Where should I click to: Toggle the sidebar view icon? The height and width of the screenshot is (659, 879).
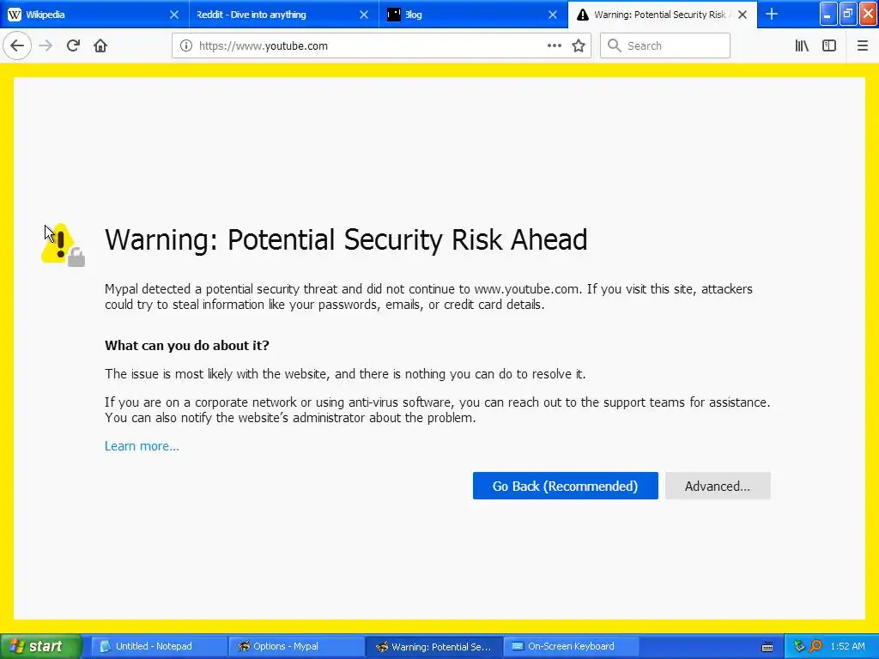(x=829, y=46)
